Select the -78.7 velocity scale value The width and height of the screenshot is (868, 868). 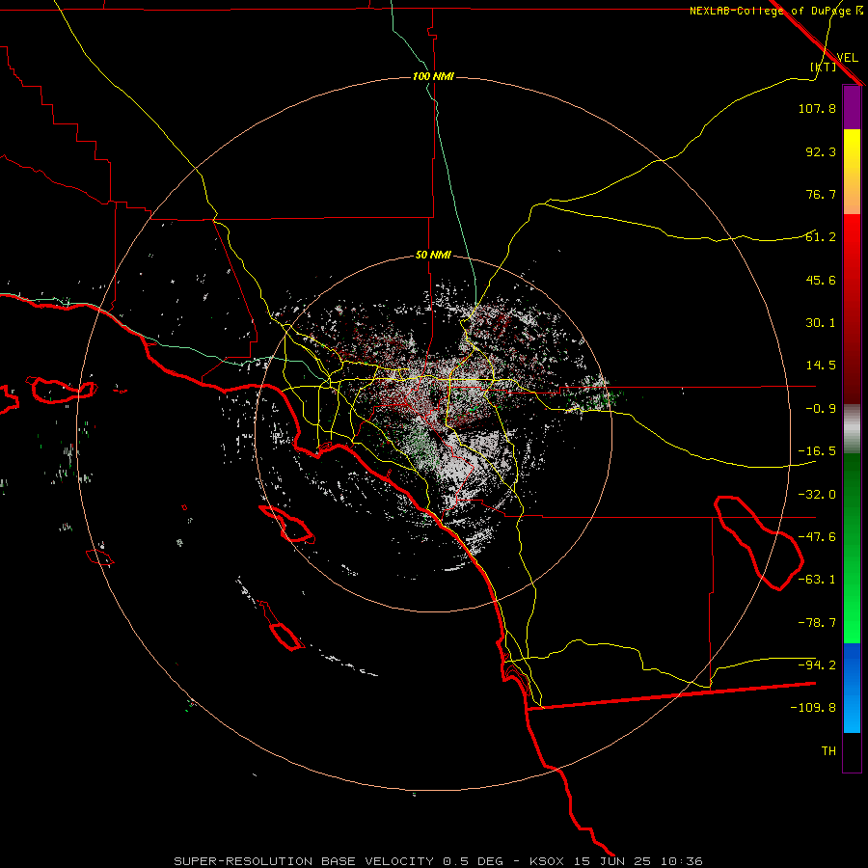coord(817,623)
